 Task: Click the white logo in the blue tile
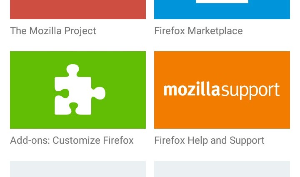tap(222, 2)
